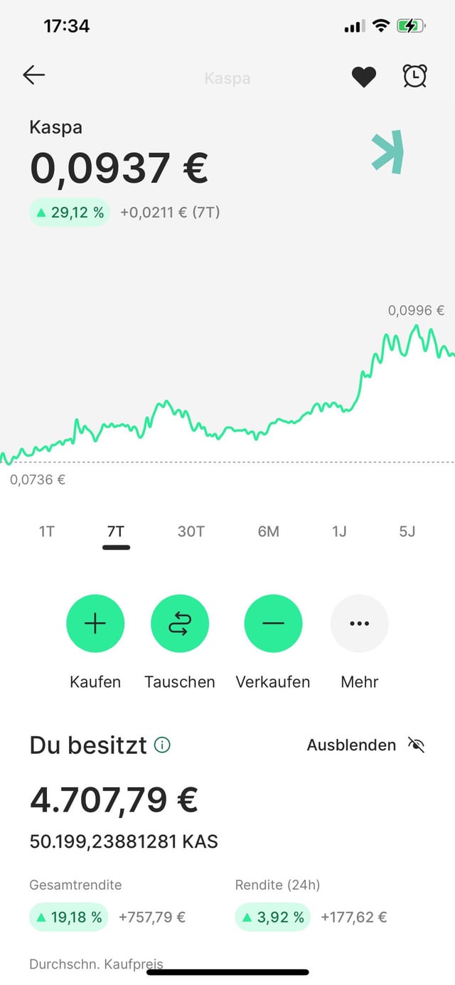This screenshot has height=985, width=455.
Task: Toggle the crossed-eye visibility icon
Action: pyautogui.click(x=416, y=745)
